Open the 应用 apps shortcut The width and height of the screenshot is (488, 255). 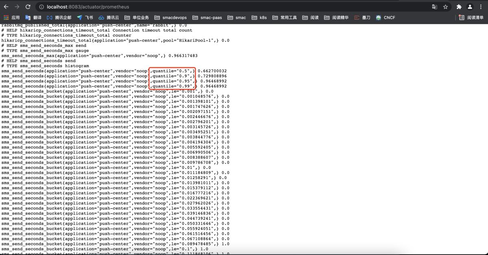point(11,17)
